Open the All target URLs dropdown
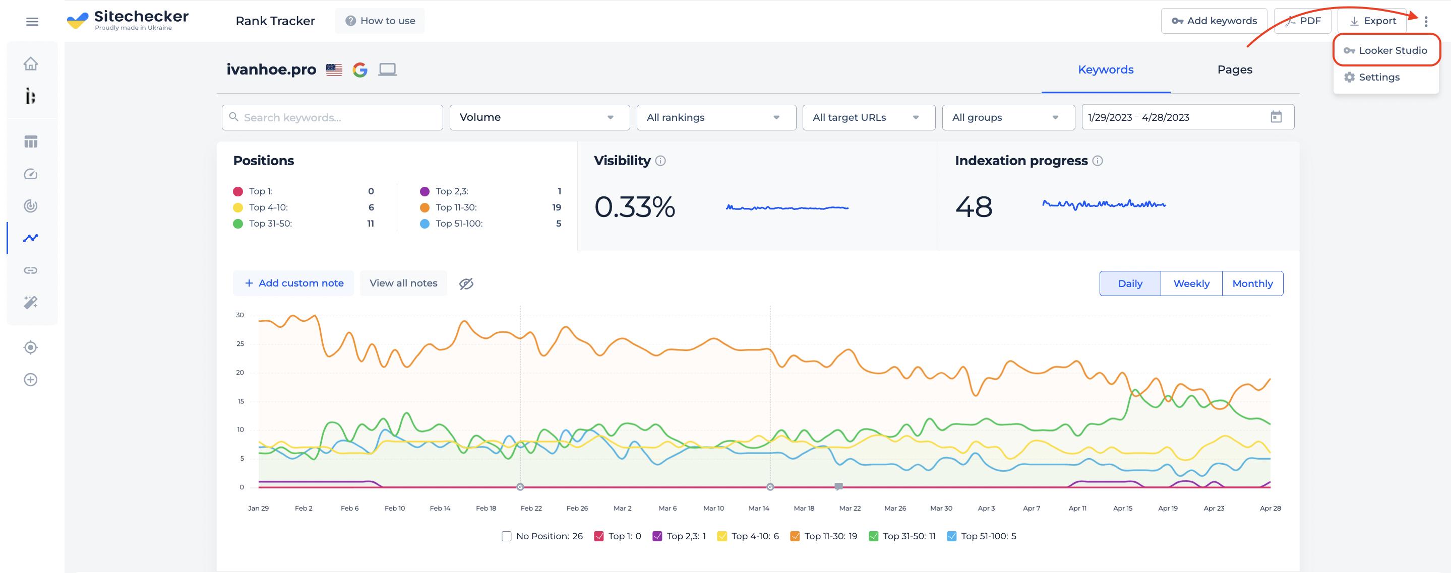The width and height of the screenshot is (1451, 573). click(869, 117)
